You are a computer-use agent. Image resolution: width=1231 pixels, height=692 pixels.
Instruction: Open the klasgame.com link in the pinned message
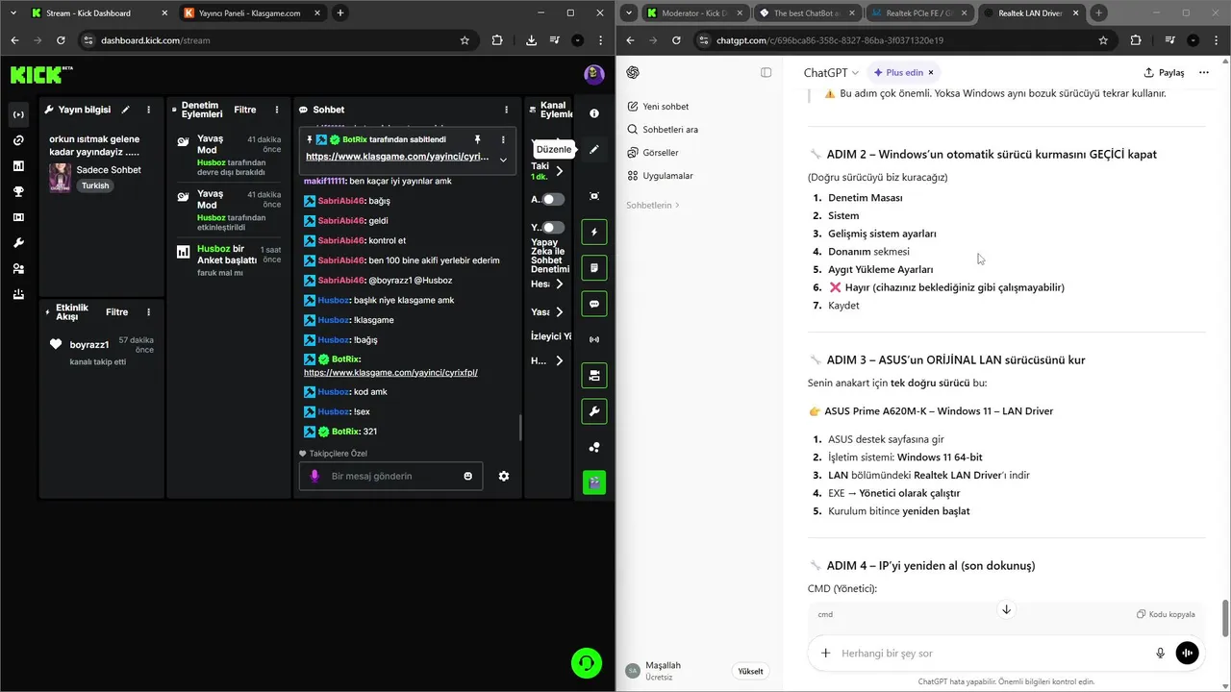tap(397, 156)
